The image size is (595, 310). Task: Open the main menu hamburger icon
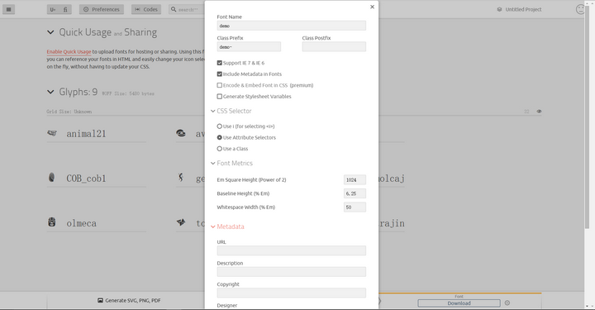[x=9, y=9]
